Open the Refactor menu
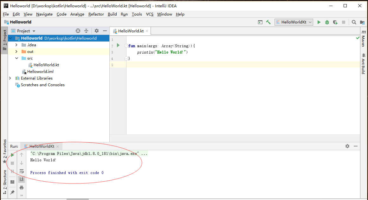The height and width of the screenshot is (200, 368). pyautogui.click(x=96, y=14)
